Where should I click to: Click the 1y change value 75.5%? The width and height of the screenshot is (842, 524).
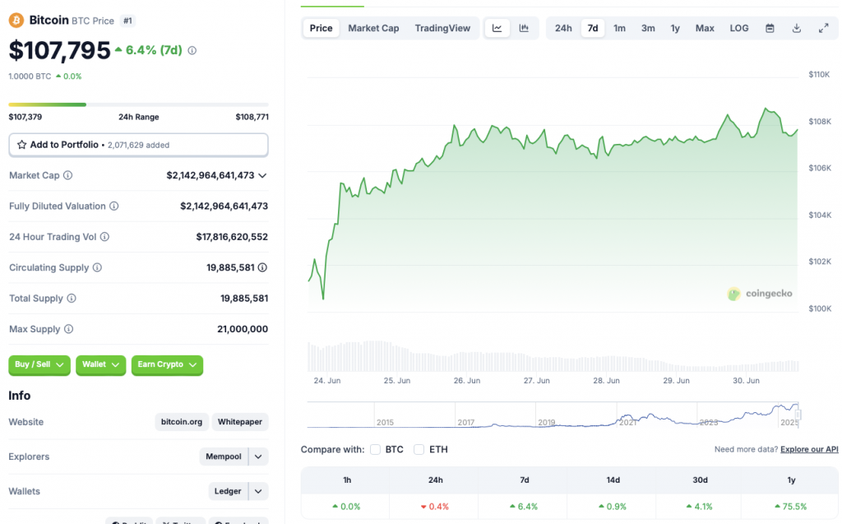point(790,507)
